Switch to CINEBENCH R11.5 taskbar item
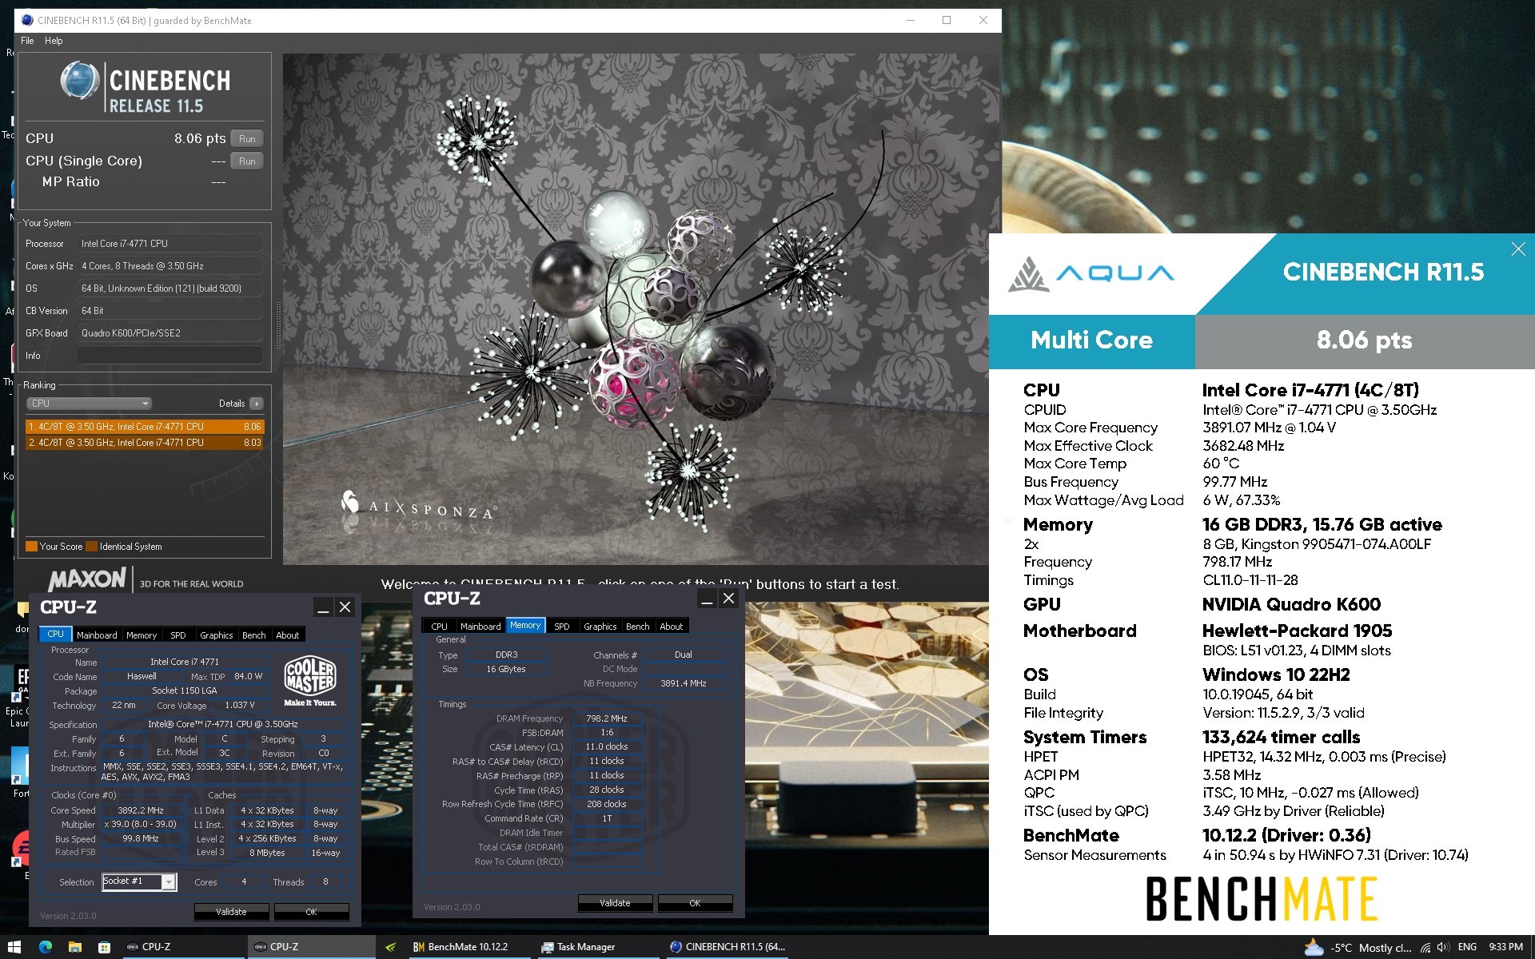 pyautogui.click(x=726, y=947)
